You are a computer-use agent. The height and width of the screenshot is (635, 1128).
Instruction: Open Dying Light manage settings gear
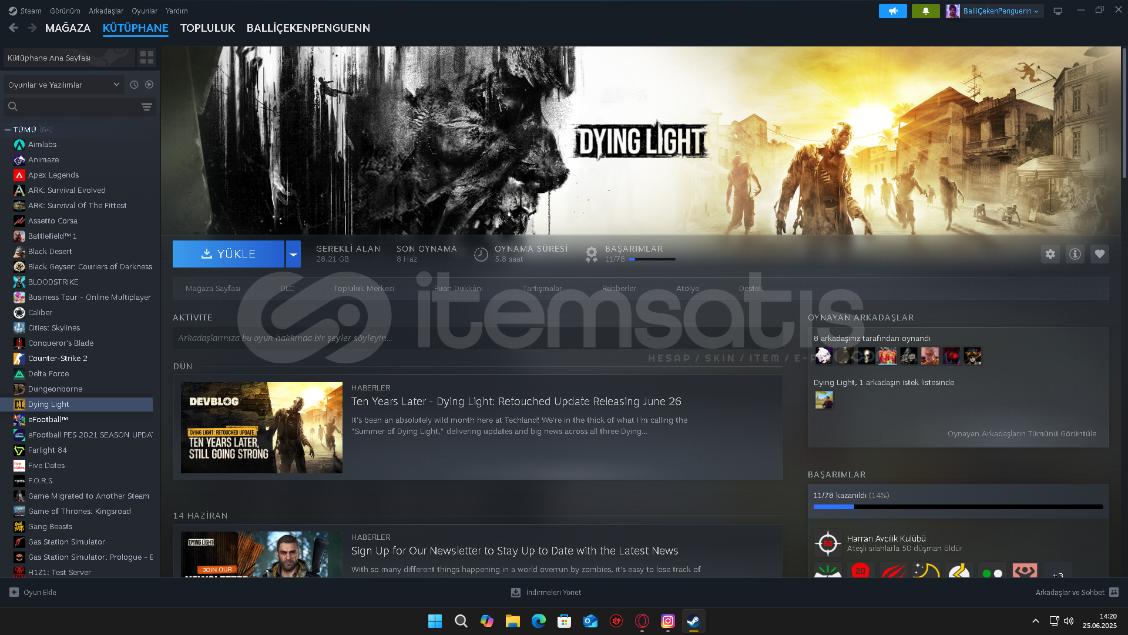coord(1050,254)
